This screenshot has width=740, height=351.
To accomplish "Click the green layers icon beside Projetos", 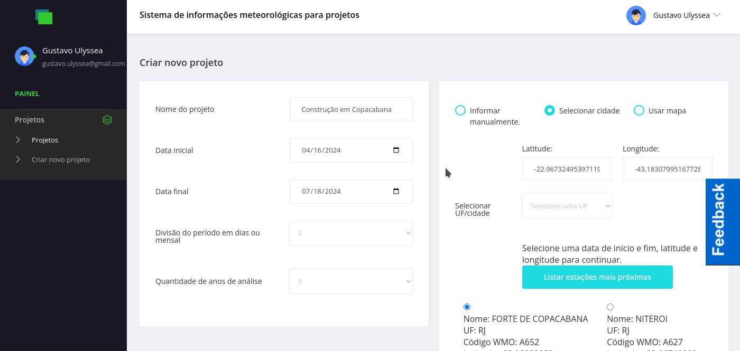I will point(107,120).
